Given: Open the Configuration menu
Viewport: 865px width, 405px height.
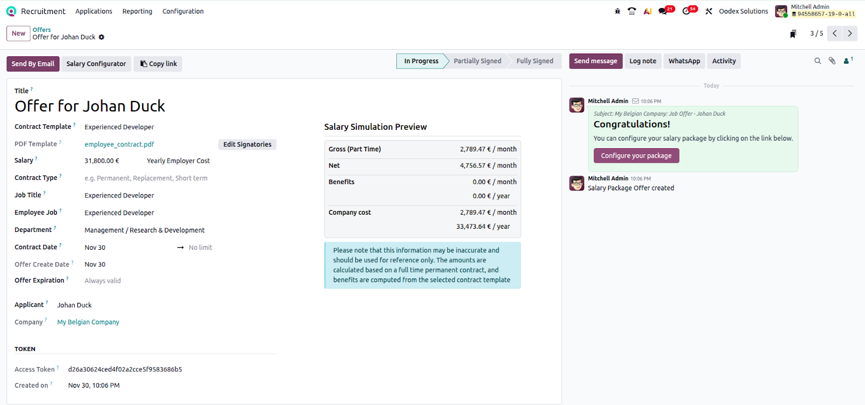Looking at the screenshot, I should pyautogui.click(x=183, y=11).
